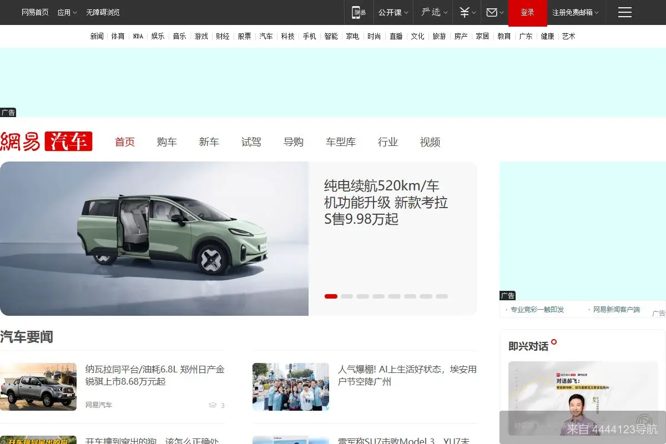This screenshot has height=444, width=666.
Task: Select the 首页 tab in the car navigation
Action: point(124,142)
